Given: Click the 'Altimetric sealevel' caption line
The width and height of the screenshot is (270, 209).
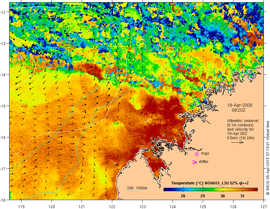Looking at the screenshot, I should (243, 121).
